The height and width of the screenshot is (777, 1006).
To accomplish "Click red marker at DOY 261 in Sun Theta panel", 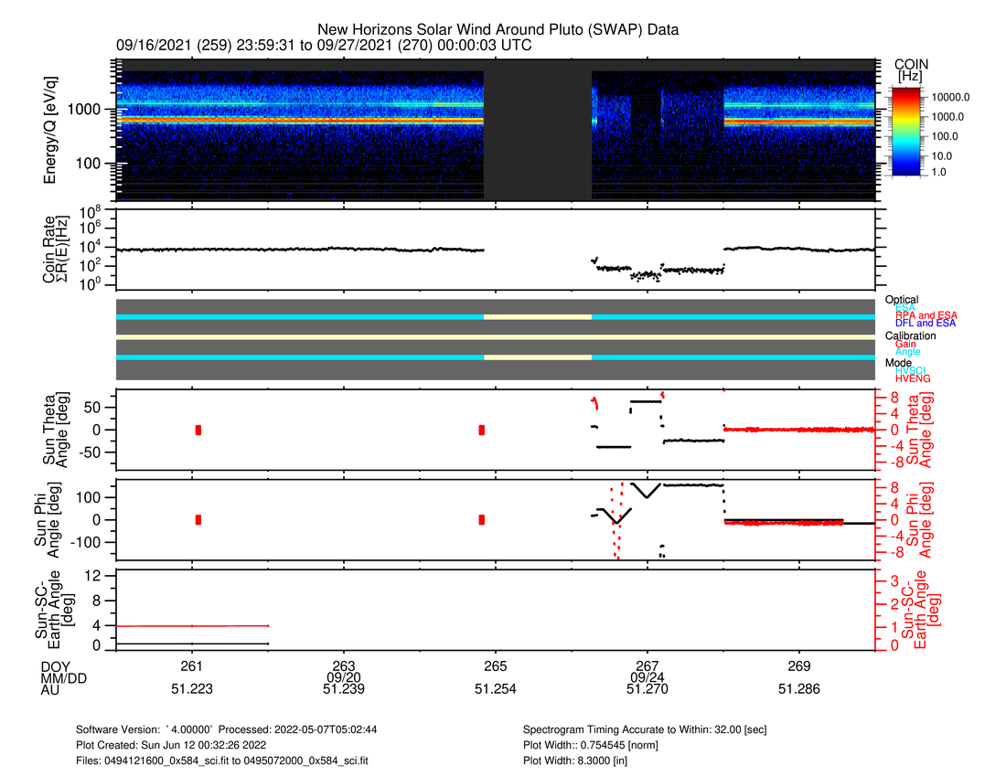I will [x=198, y=430].
